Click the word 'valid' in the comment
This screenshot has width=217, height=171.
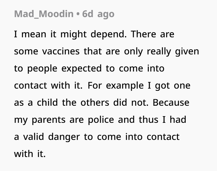(33, 137)
